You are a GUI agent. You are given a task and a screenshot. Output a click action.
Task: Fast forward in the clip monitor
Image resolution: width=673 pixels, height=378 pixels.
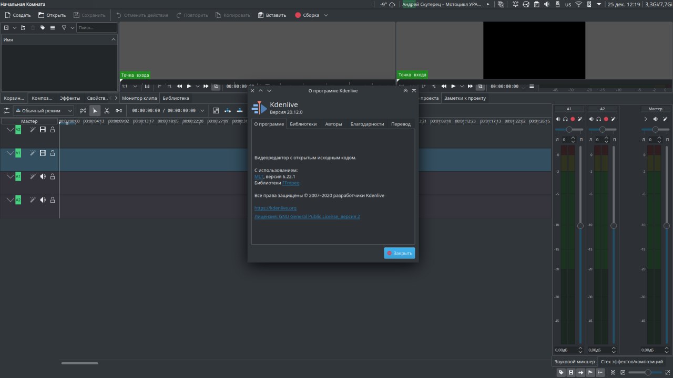click(x=206, y=86)
